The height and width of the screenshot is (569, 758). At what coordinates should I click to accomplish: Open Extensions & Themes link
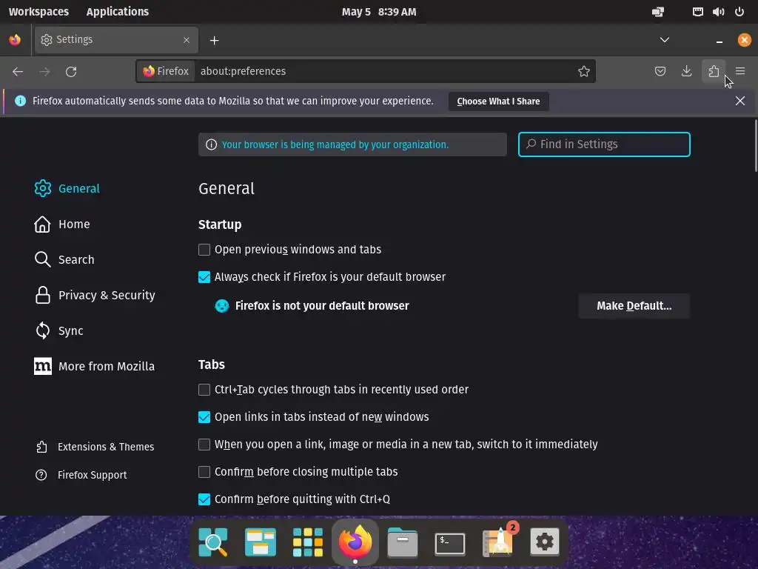tap(95, 447)
